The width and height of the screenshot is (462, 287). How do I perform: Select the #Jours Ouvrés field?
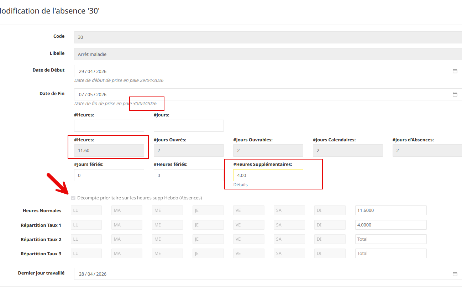tap(189, 150)
